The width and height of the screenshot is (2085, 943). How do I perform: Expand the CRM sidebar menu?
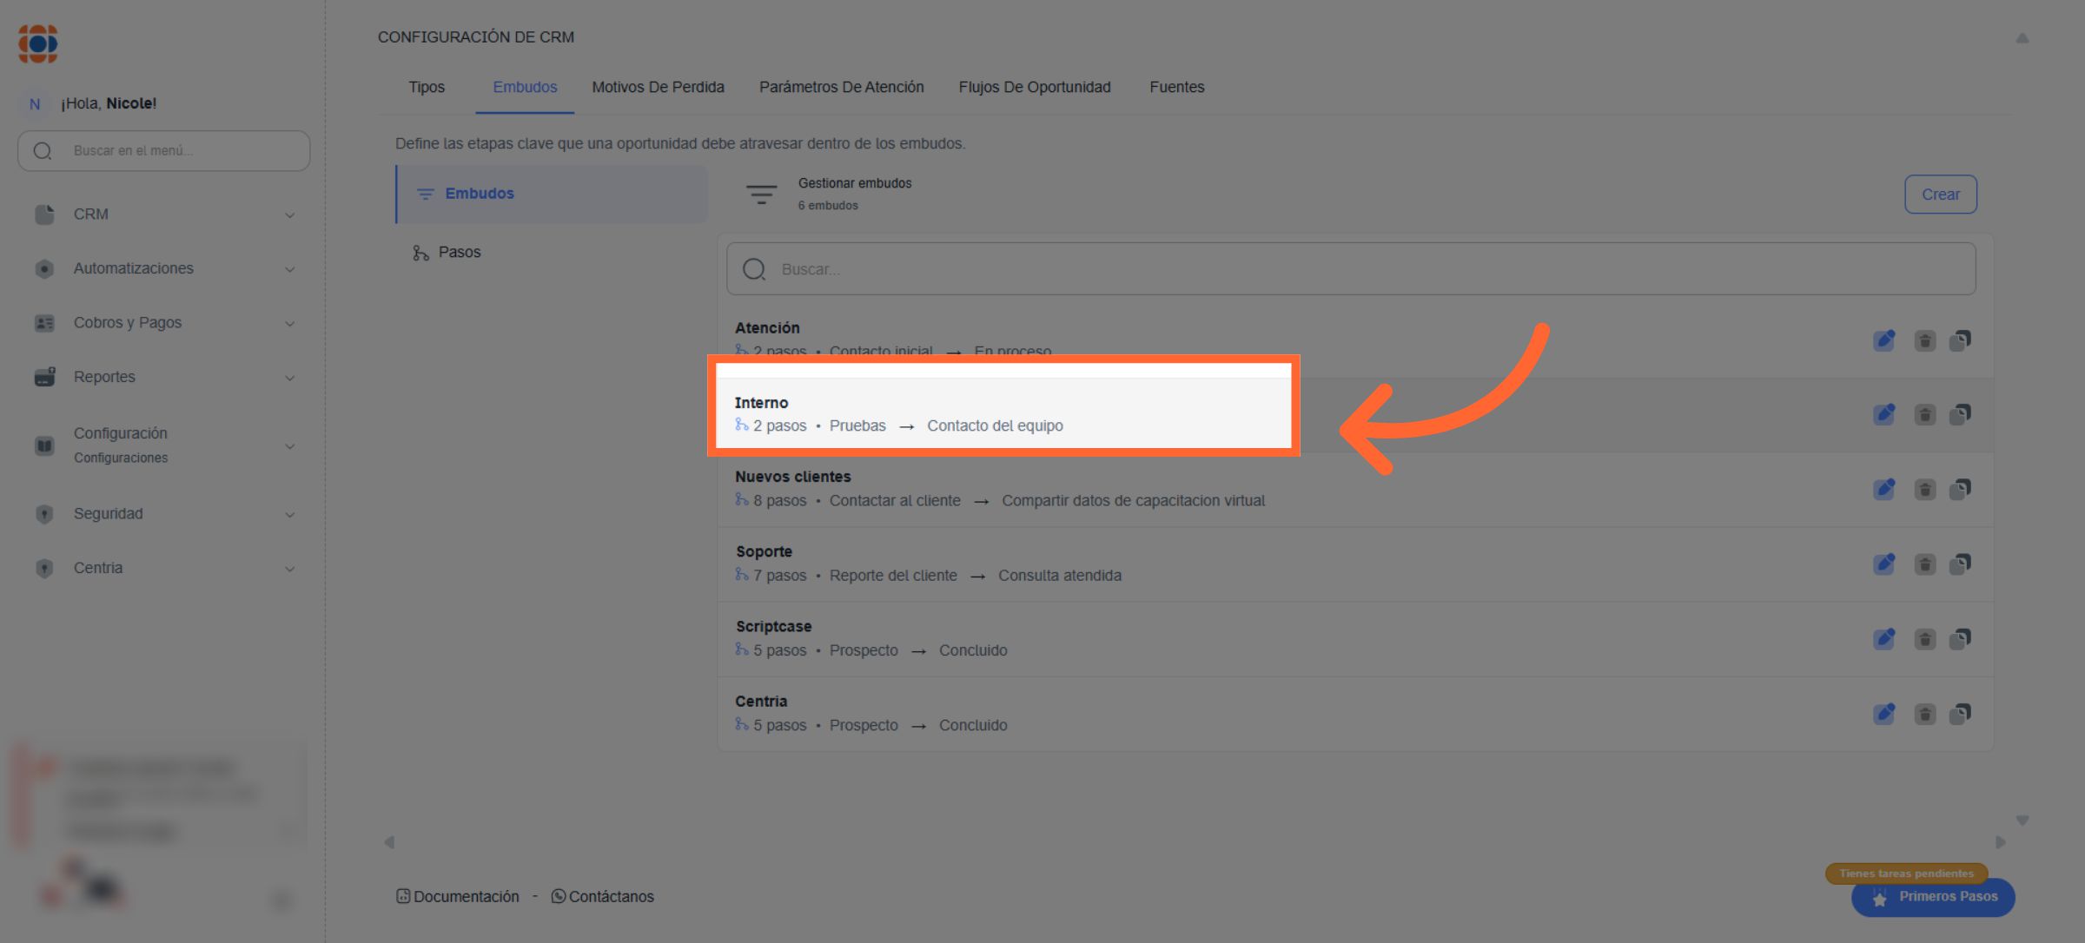289,215
